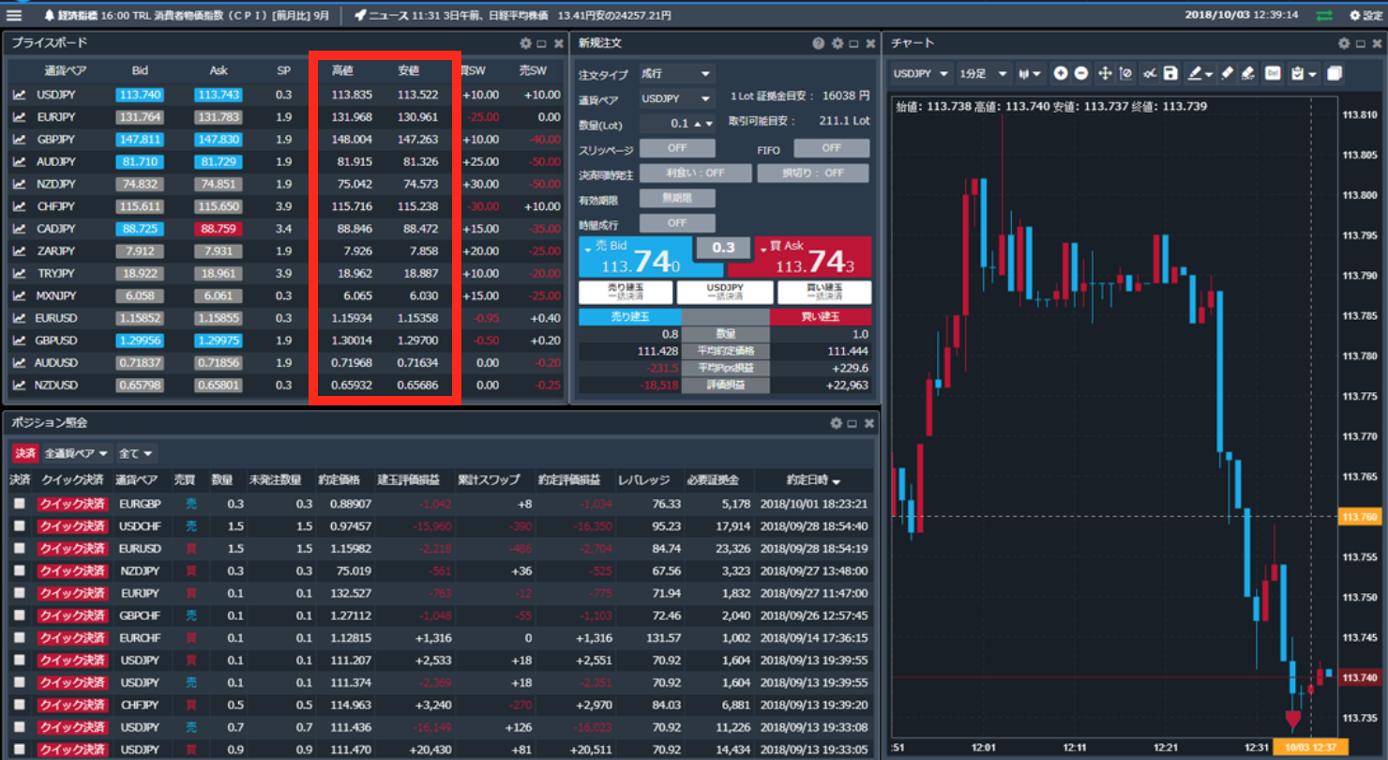Expand the 全通貨ペア filter dropdown

pyautogui.click(x=77, y=453)
